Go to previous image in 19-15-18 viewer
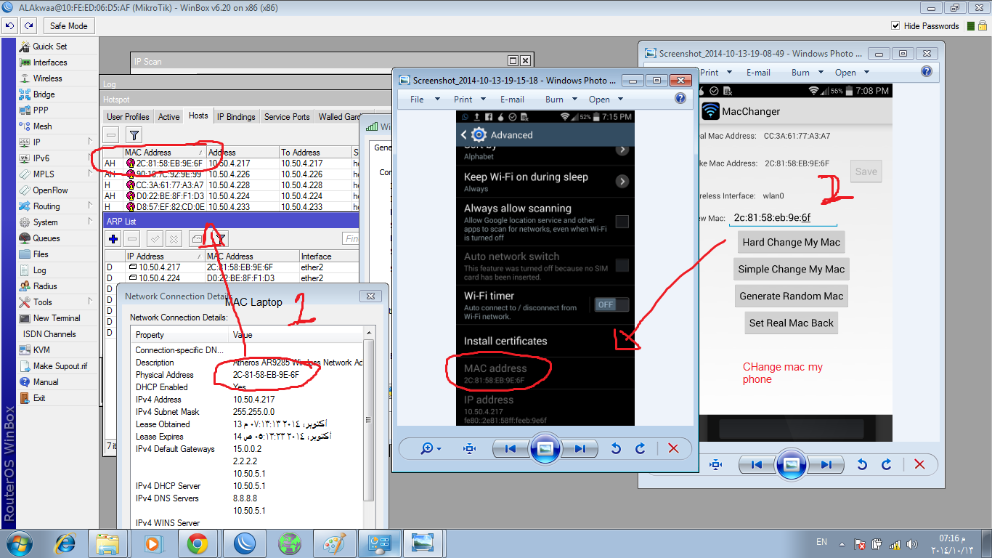 point(511,448)
